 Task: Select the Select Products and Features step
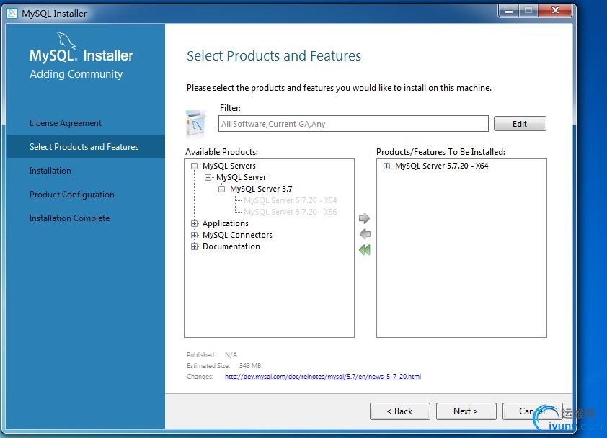(x=86, y=147)
